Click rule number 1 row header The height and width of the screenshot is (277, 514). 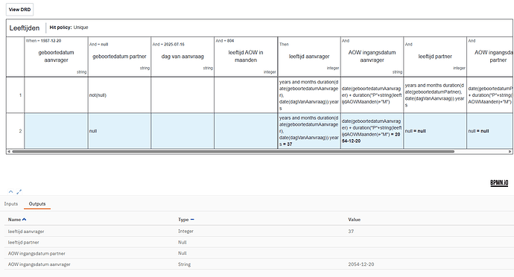click(x=16, y=95)
